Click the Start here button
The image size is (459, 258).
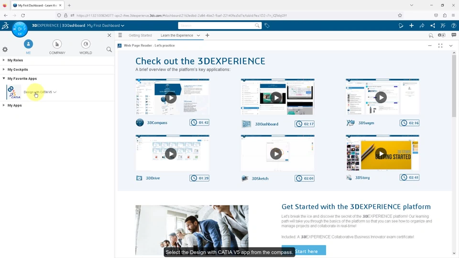pyautogui.click(x=304, y=251)
